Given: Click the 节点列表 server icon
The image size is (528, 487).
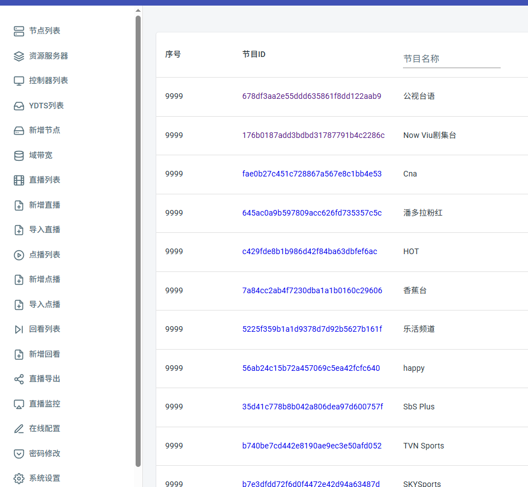Looking at the screenshot, I should 19,31.
